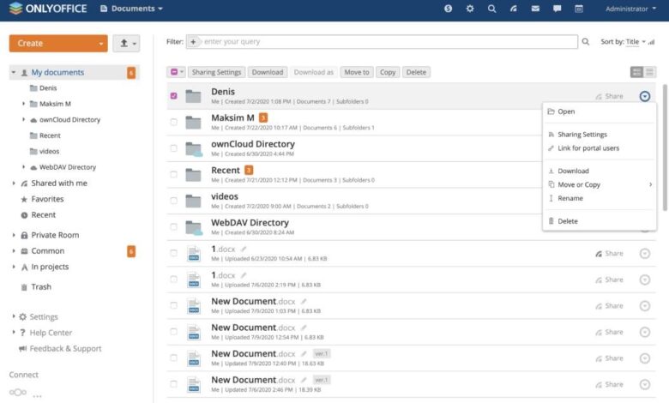Click edit pencil on New Document uploaded 1:03 PM
The height and width of the screenshot is (403, 669).
tap(304, 302)
